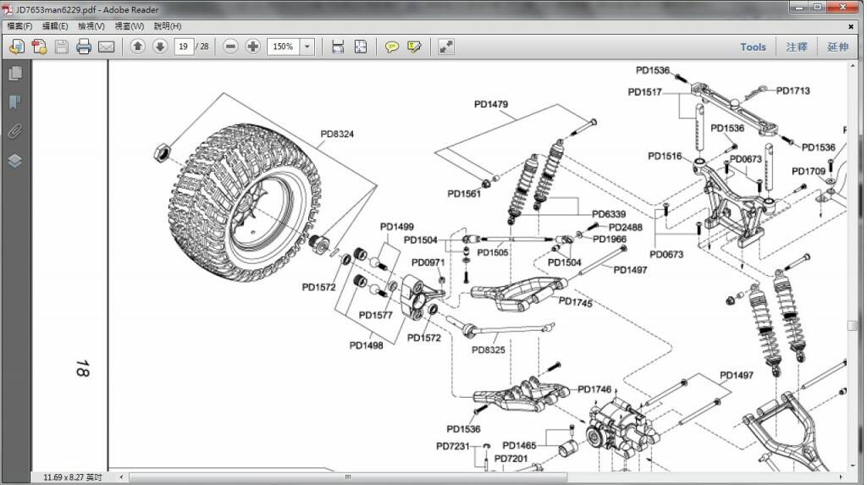Image resolution: width=867 pixels, height=485 pixels.
Task: Click the PD7231 part label
Action: tap(453, 446)
